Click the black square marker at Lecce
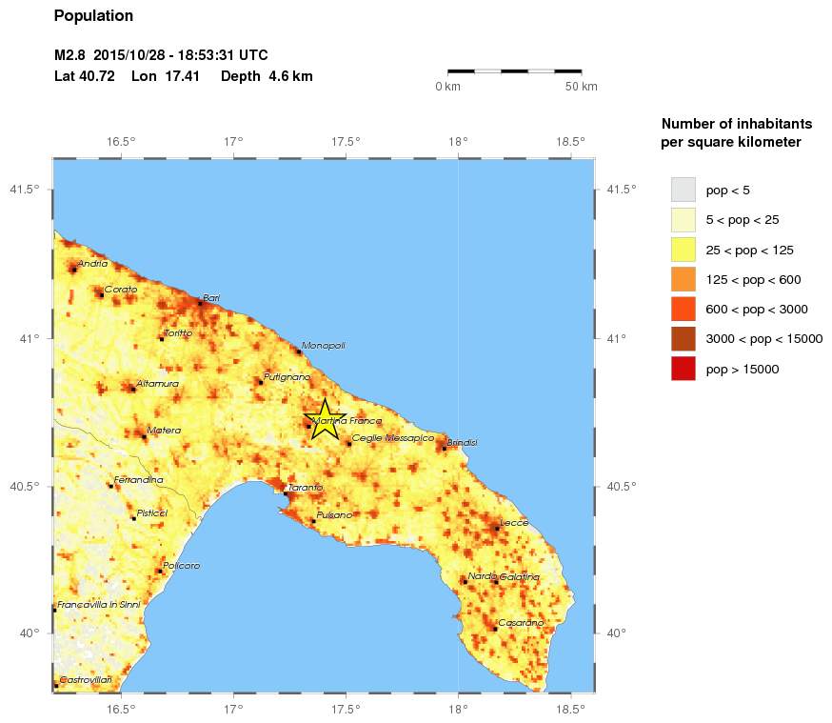 point(497,529)
